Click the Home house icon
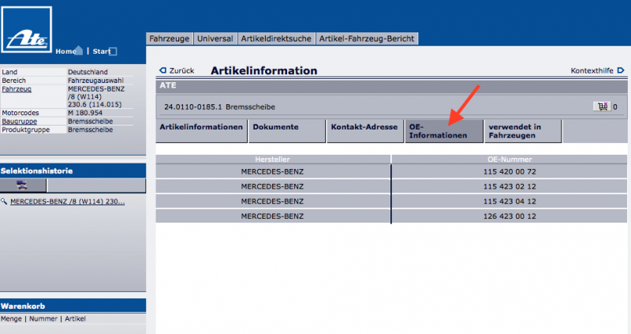Screen dimensions: 631x334 pyautogui.click(x=78, y=51)
